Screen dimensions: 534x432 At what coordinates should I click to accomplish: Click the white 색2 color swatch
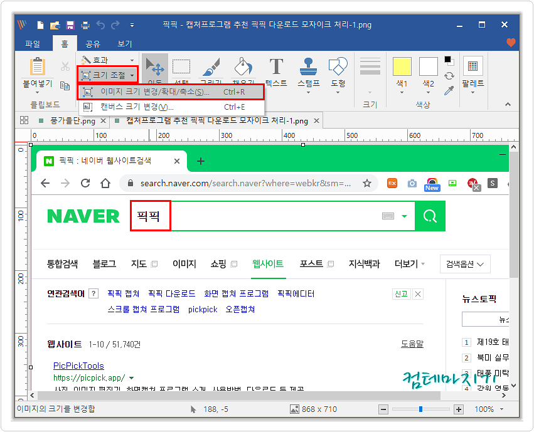tap(428, 66)
